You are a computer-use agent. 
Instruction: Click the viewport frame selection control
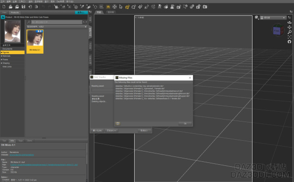pyautogui.click(x=290, y=37)
